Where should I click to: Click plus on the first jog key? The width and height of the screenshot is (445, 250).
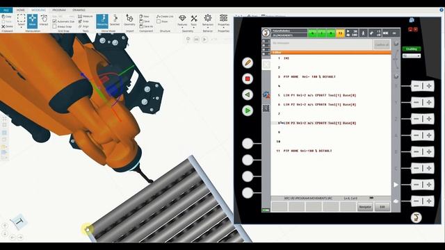pyautogui.click(x=429, y=86)
